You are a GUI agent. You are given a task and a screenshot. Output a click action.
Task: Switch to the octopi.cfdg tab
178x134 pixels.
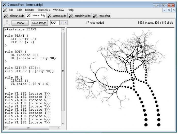tap(57, 16)
